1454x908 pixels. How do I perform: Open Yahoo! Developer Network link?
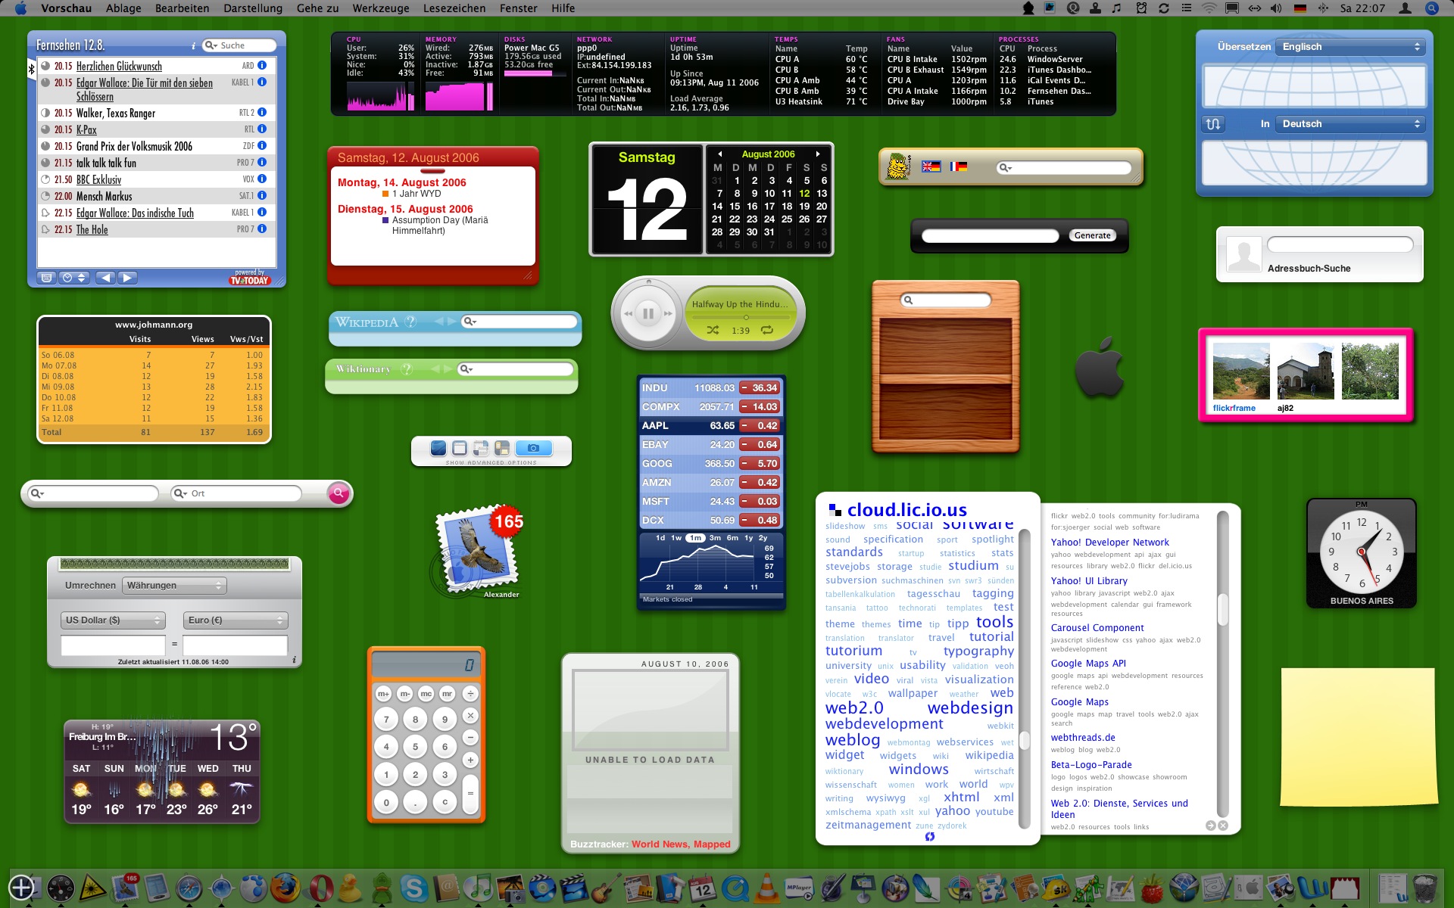(x=1109, y=543)
